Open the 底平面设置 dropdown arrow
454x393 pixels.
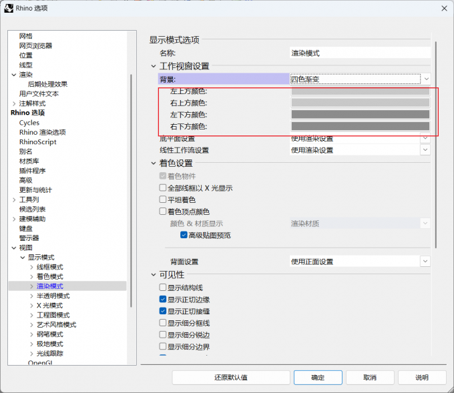425,138
